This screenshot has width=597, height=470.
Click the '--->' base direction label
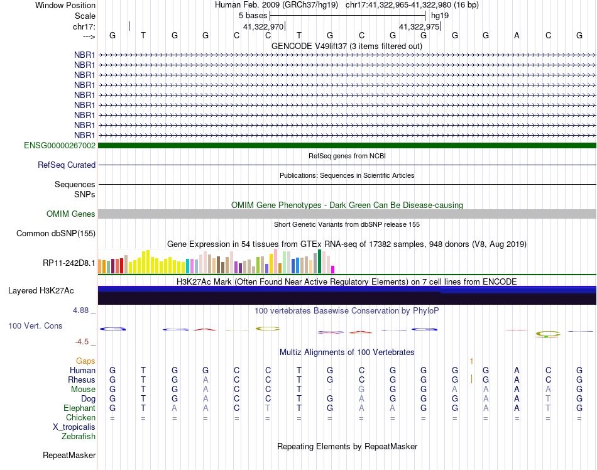coord(89,36)
